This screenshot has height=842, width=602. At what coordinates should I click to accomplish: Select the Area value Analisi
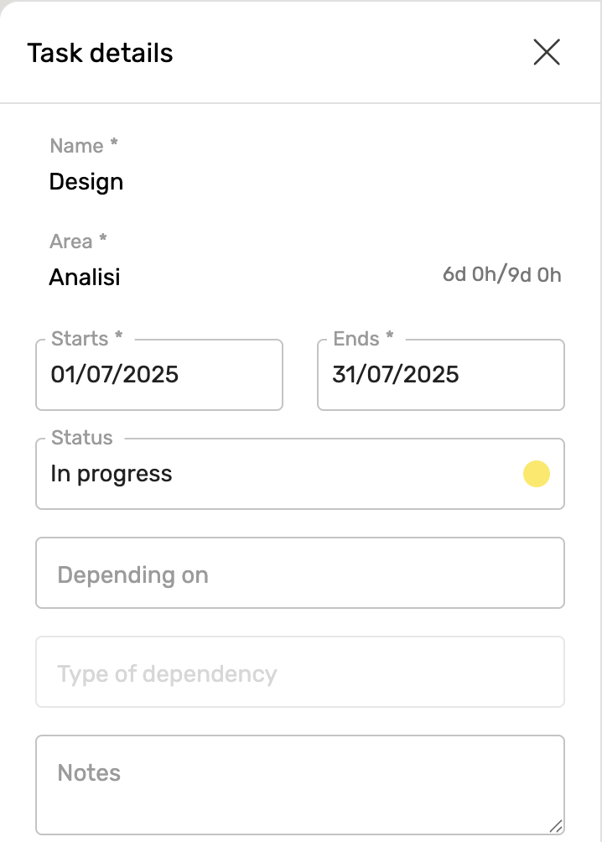pos(85,278)
